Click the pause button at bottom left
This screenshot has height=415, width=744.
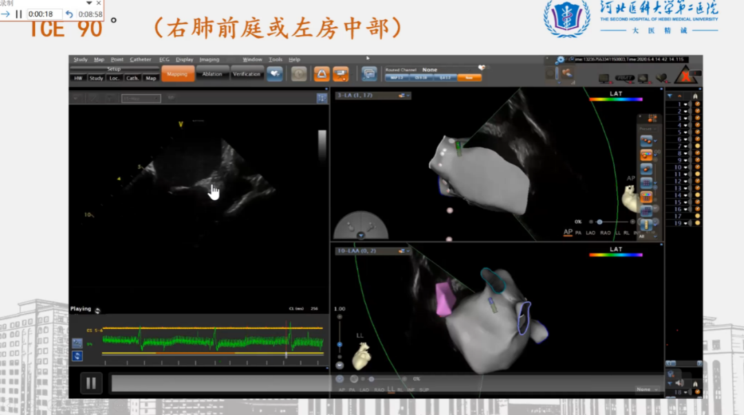click(x=91, y=383)
